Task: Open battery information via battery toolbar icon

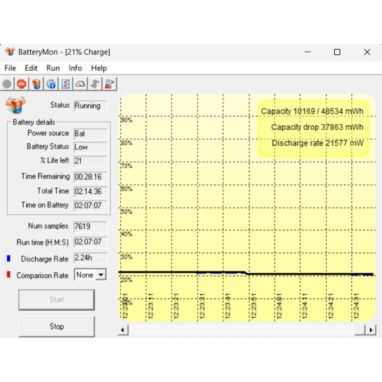Action: point(36,84)
